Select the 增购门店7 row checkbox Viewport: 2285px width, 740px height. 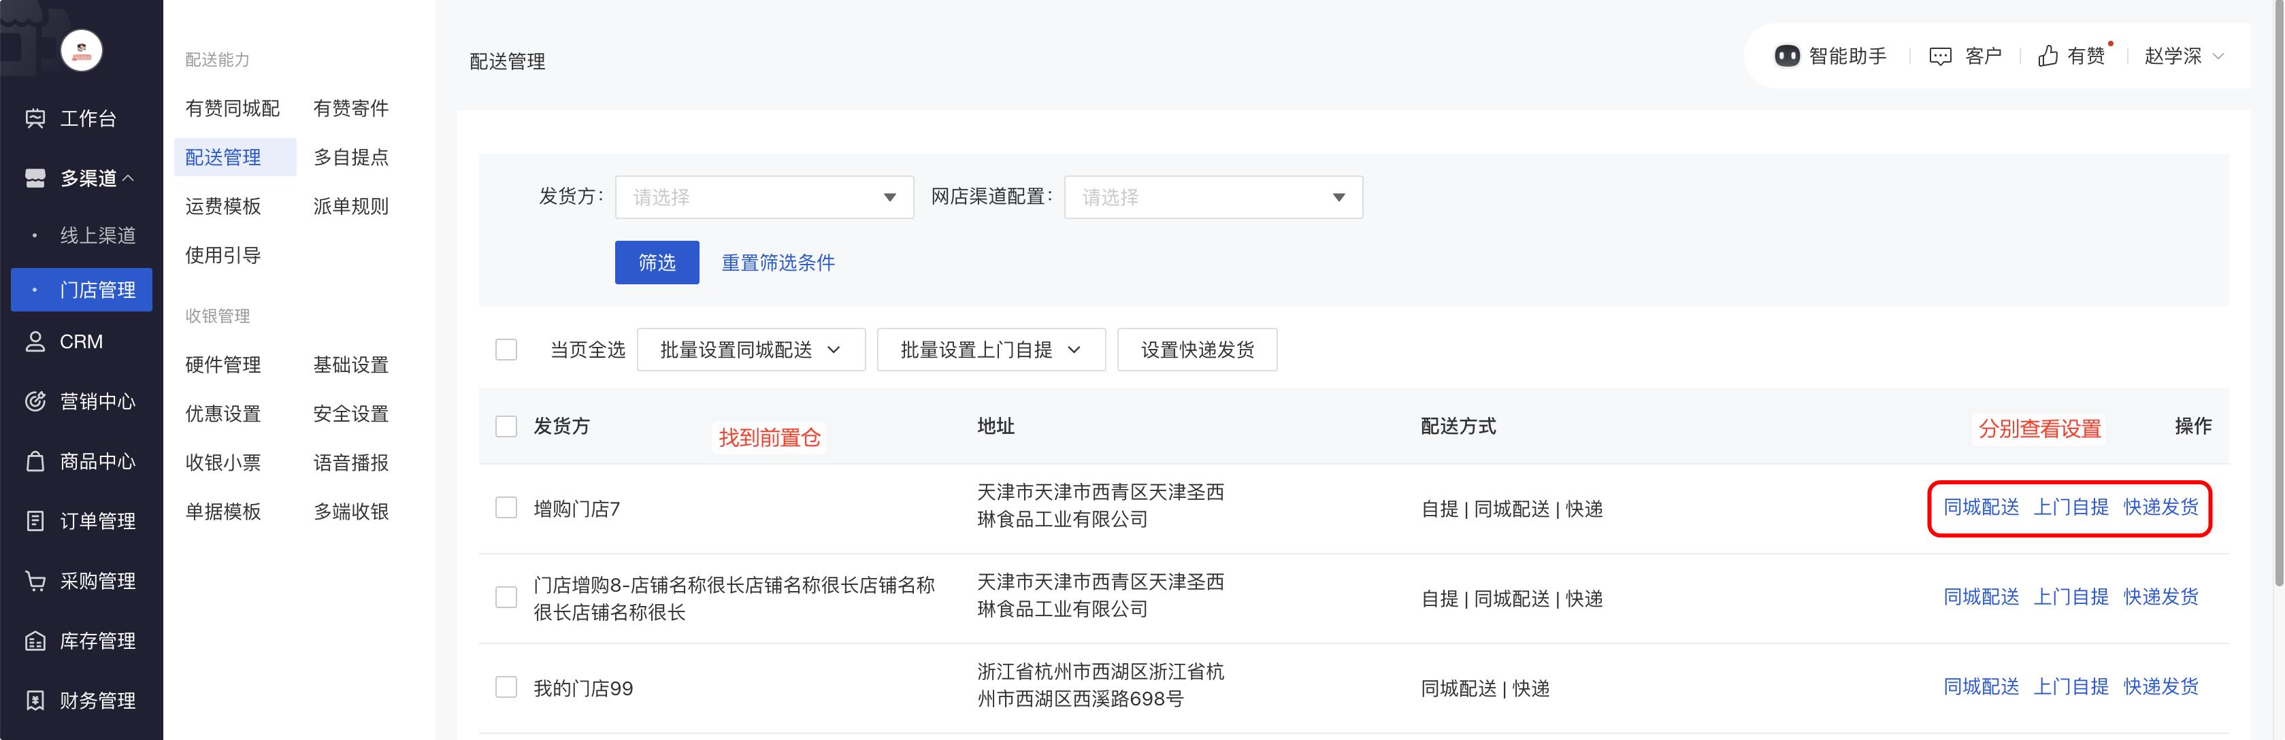pos(506,508)
